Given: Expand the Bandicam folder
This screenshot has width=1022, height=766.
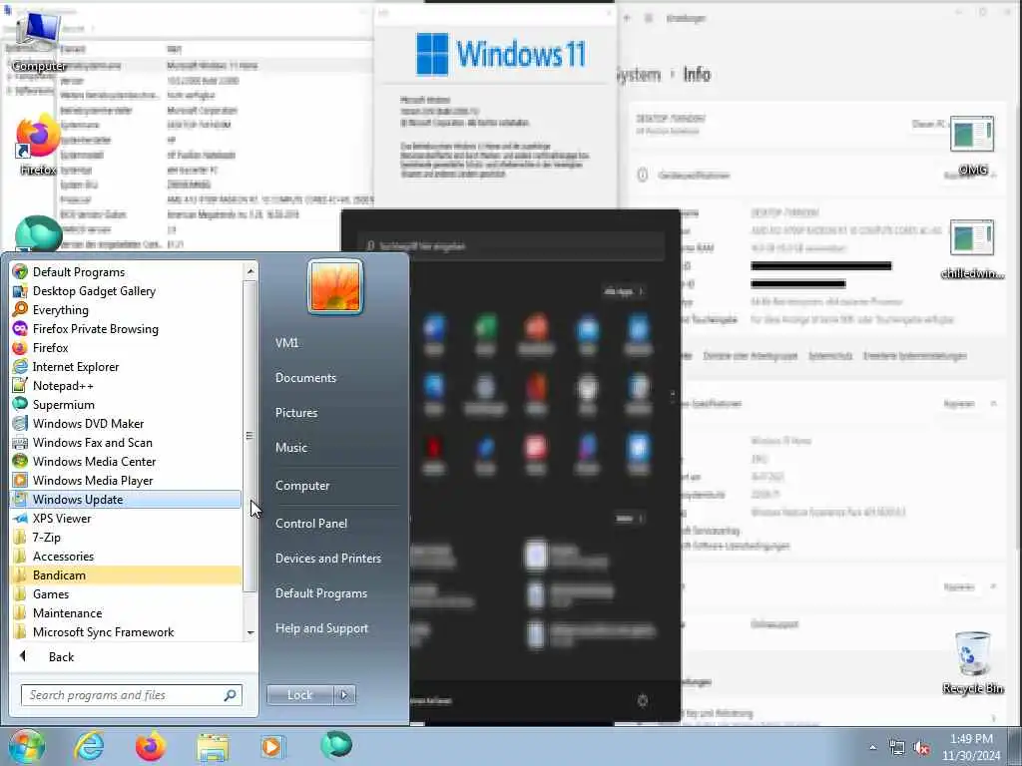Looking at the screenshot, I should coord(126,575).
